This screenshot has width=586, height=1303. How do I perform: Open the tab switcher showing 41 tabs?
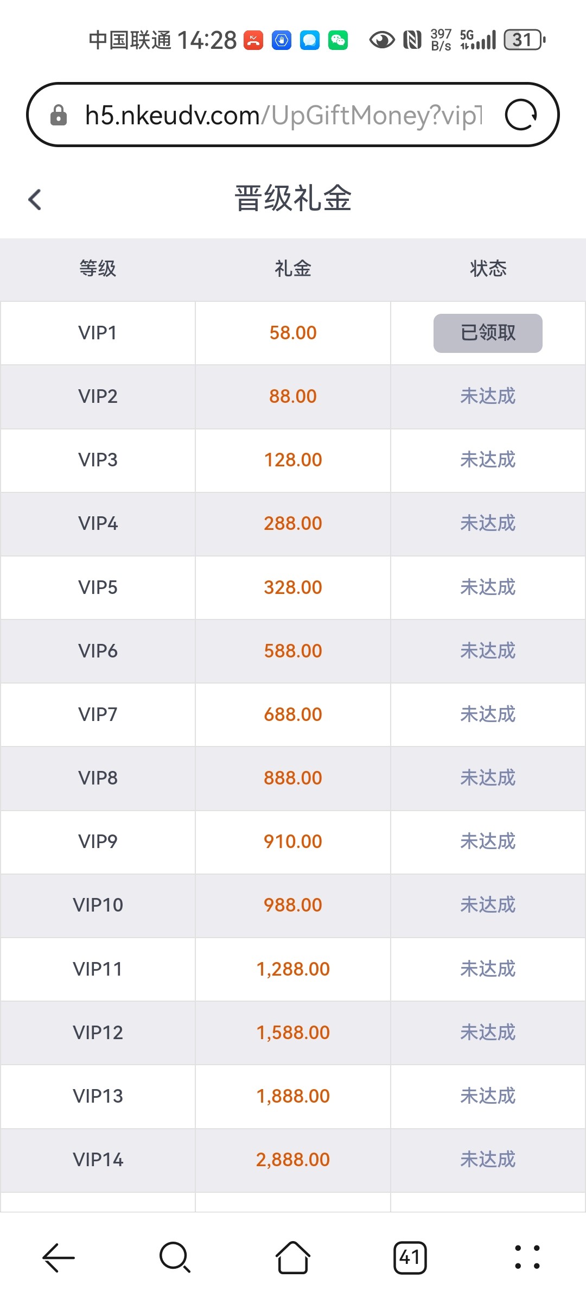pos(410,1257)
